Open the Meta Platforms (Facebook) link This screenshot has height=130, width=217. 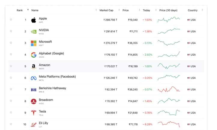[57, 76]
